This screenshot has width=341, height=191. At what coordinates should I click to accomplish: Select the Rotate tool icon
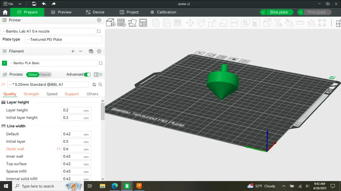(x=201, y=23)
